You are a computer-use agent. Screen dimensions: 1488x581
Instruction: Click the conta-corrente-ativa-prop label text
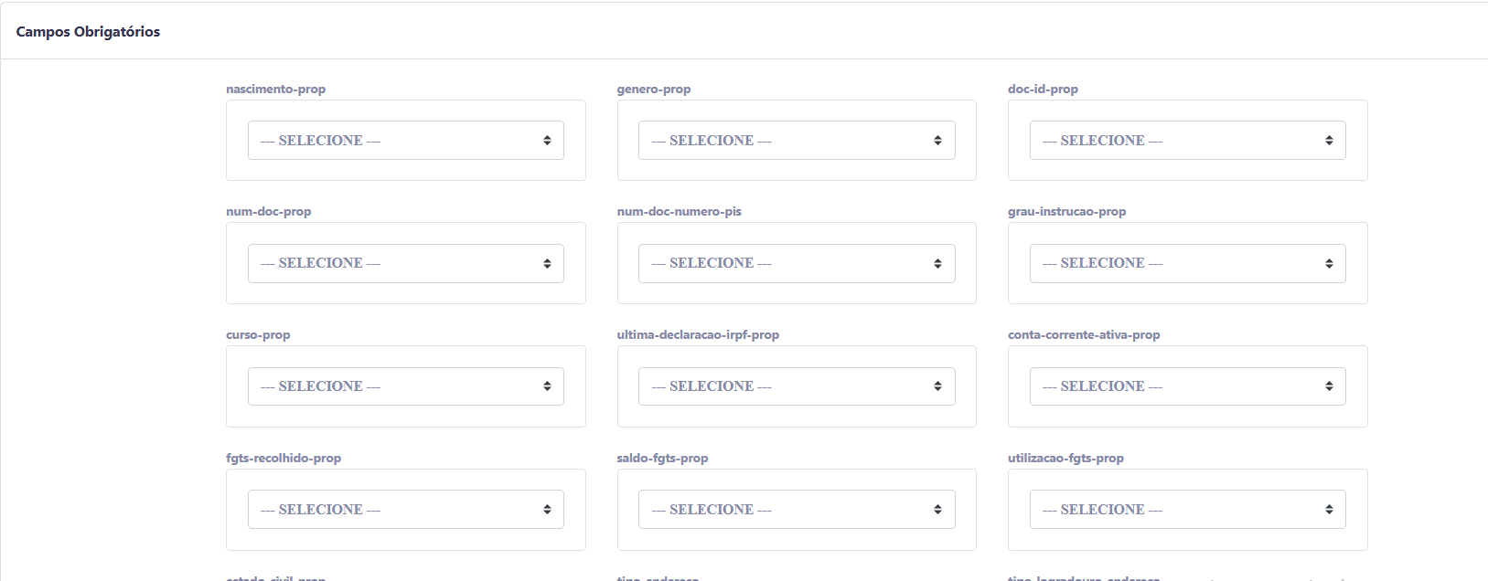tap(1084, 335)
